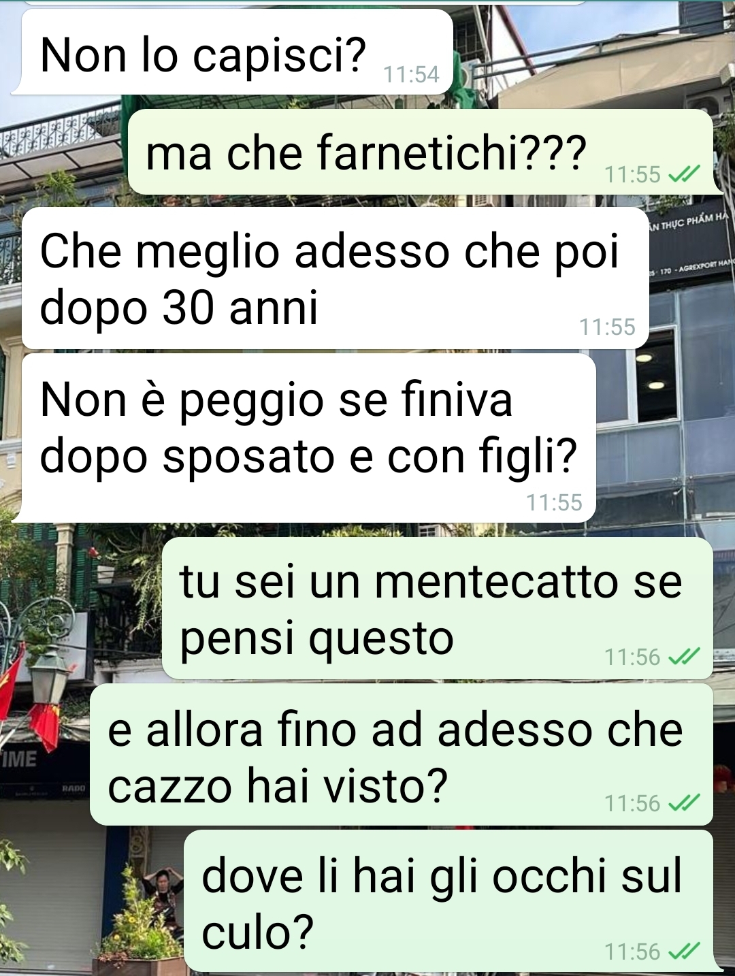Tap the 11:56 timestamp on 'culo?' message

coord(632,951)
